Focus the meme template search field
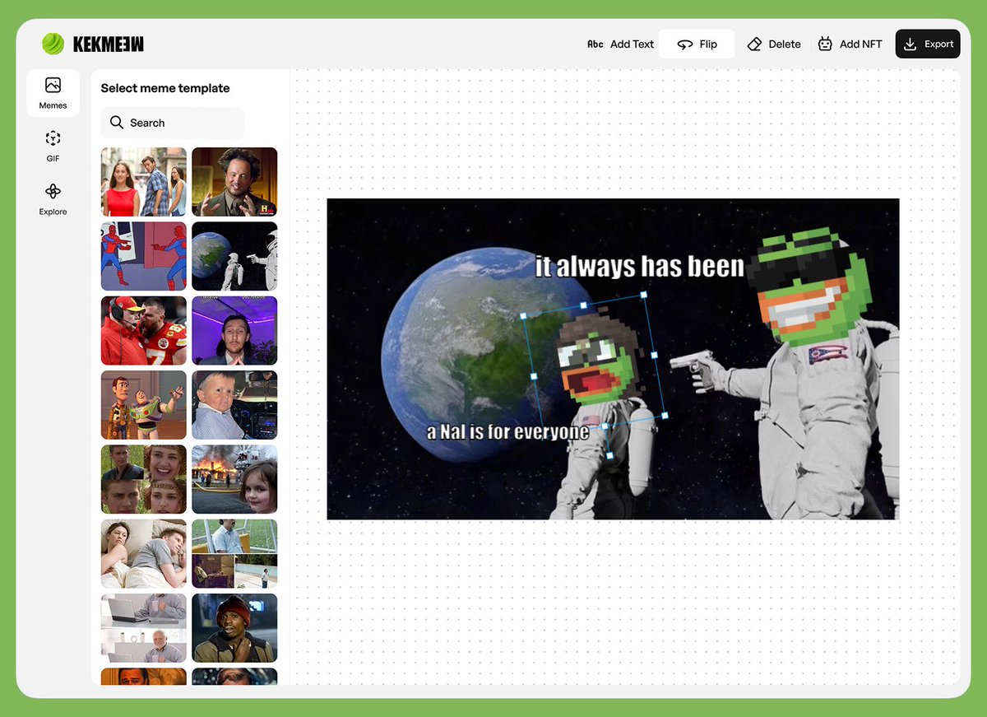The image size is (987, 717). click(172, 122)
